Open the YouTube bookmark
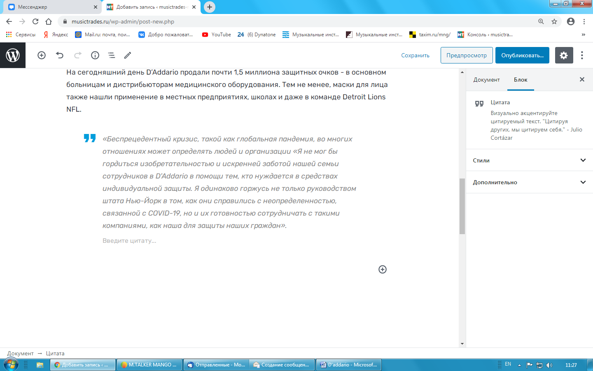This screenshot has height=371, width=593. (x=217, y=35)
